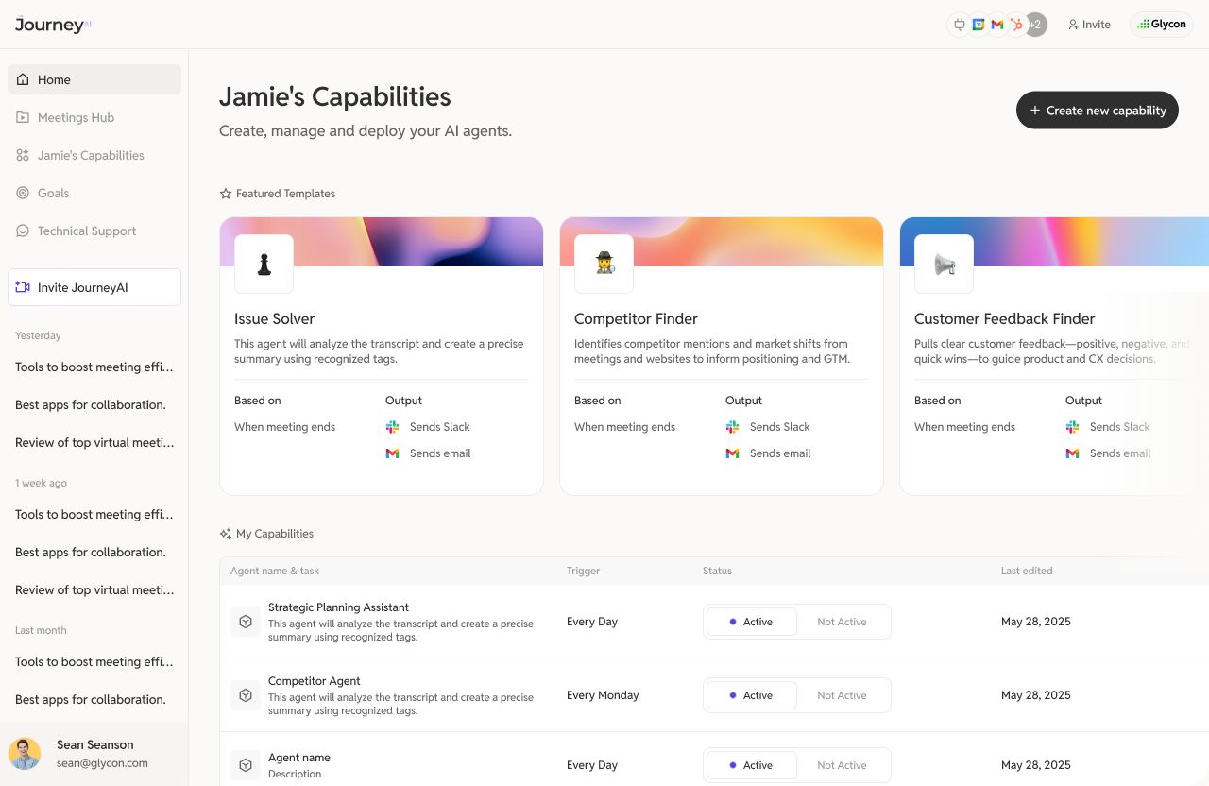
Task: Click the Create new capability button
Action: coord(1097,111)
